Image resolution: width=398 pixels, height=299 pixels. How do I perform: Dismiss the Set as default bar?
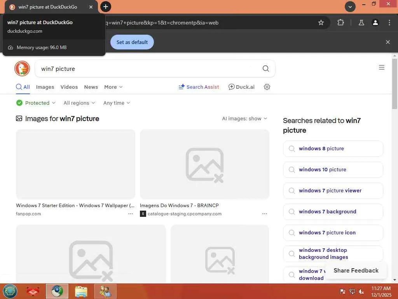click(x=388, y=42)
